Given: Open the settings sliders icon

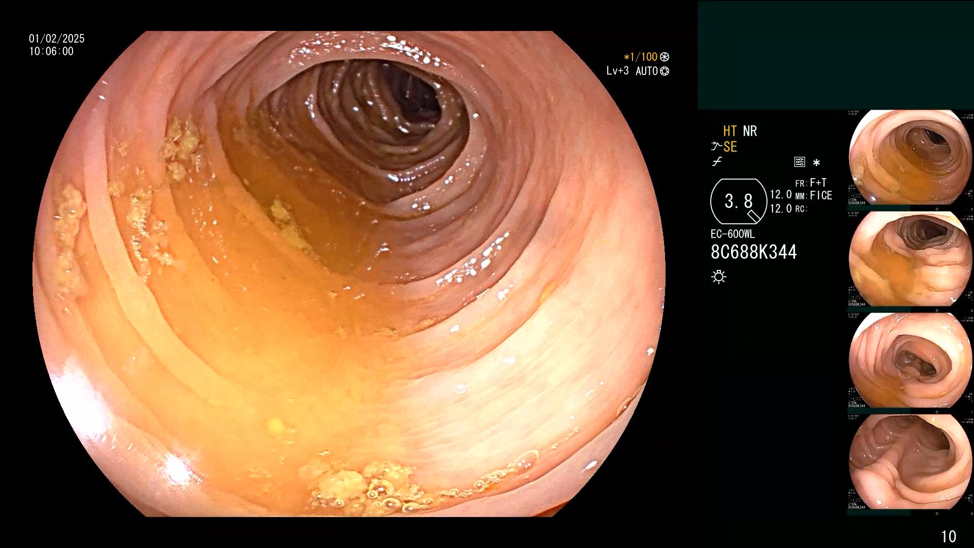Looking at the screenshot, I should click(x=799, y=162).
